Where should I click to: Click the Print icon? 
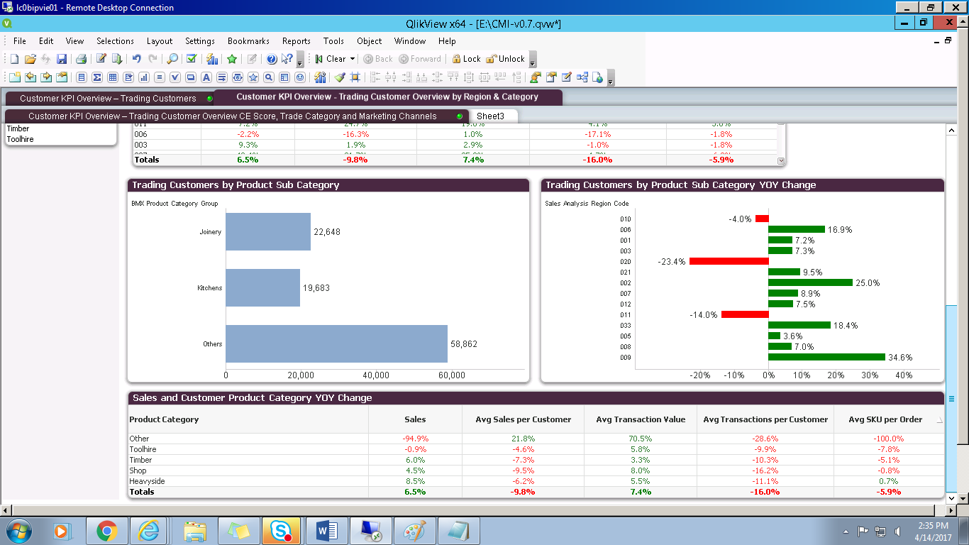tap(81, 59)
